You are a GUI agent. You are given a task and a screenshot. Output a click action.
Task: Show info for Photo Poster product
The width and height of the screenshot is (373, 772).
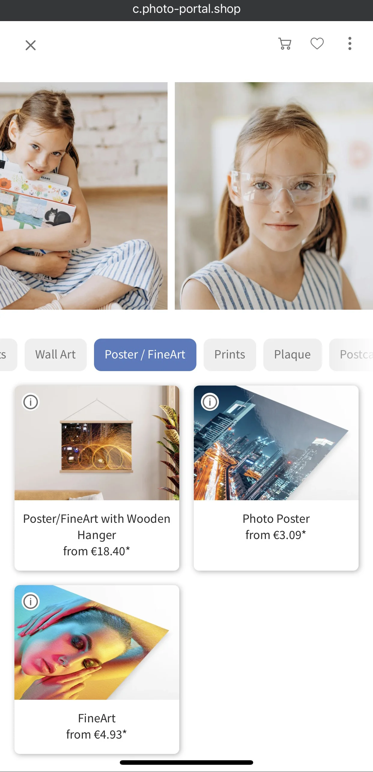[210, 402]
